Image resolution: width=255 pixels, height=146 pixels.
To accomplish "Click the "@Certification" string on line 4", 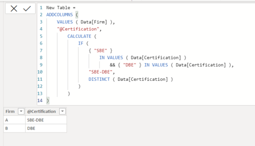I will tap(78, 29).
